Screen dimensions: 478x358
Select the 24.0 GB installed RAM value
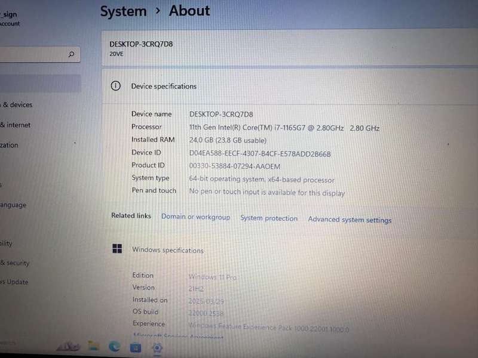tap(228, 140)
